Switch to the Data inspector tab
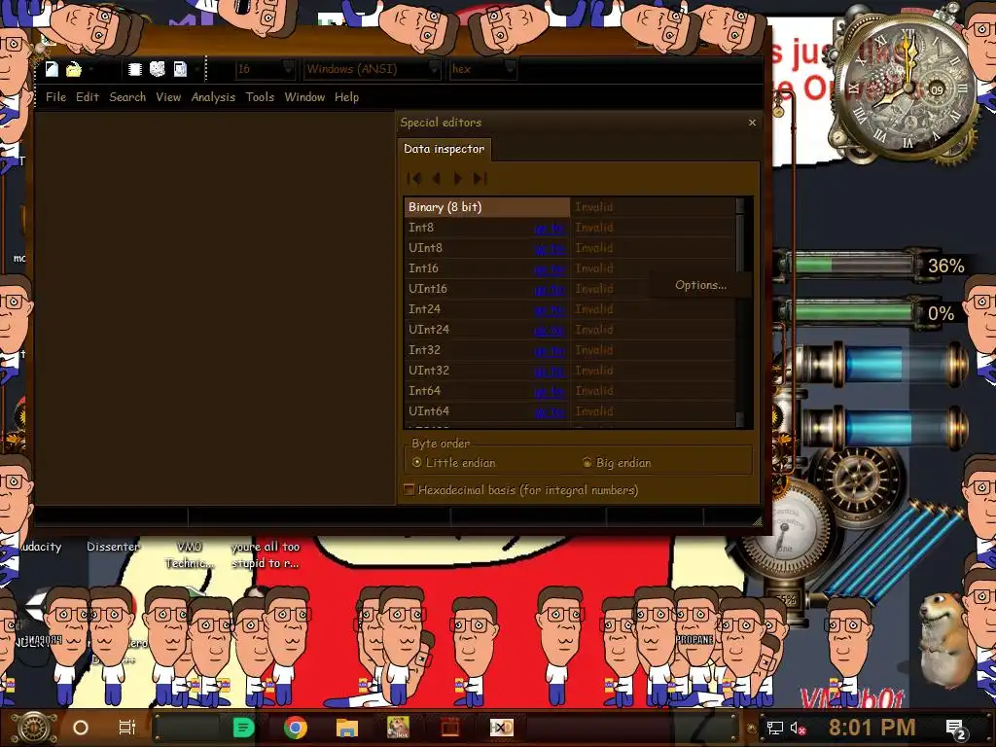 pos(444,149)
